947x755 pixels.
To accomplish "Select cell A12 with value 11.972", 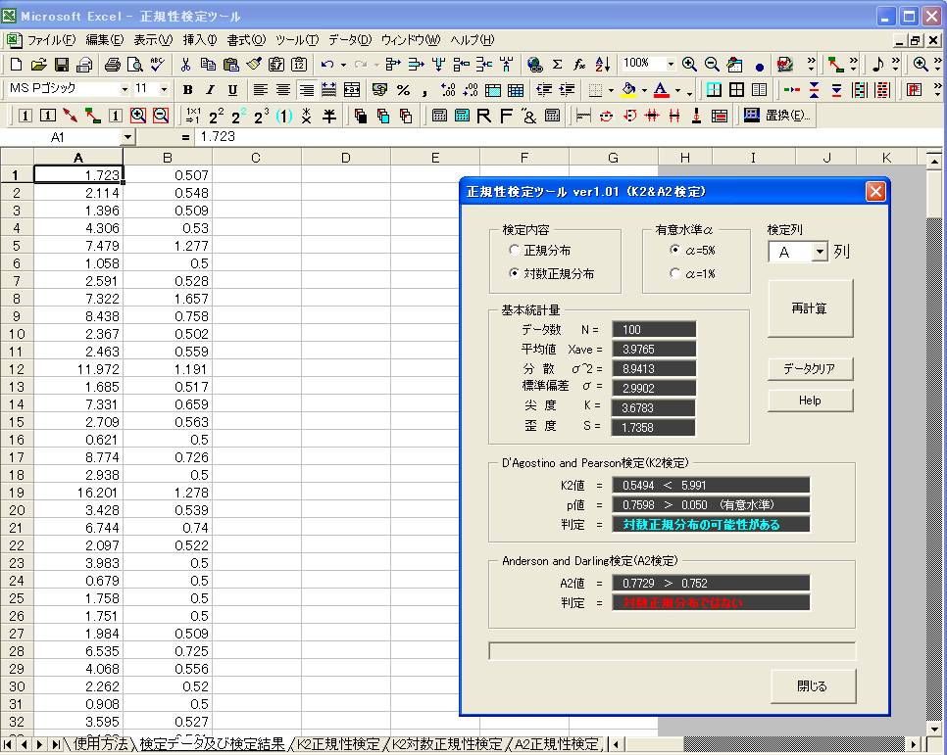I will (x=77, y=369).
